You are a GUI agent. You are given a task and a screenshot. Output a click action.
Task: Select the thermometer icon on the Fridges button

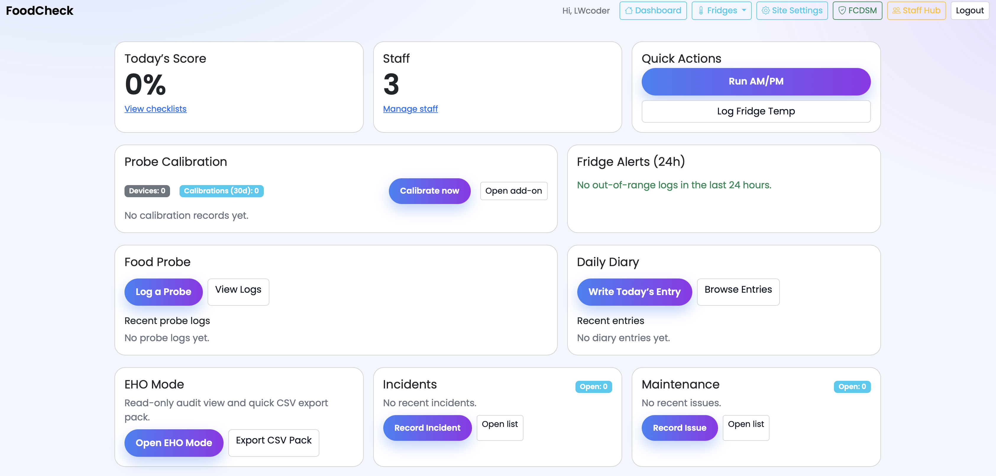tap(701, 10)
